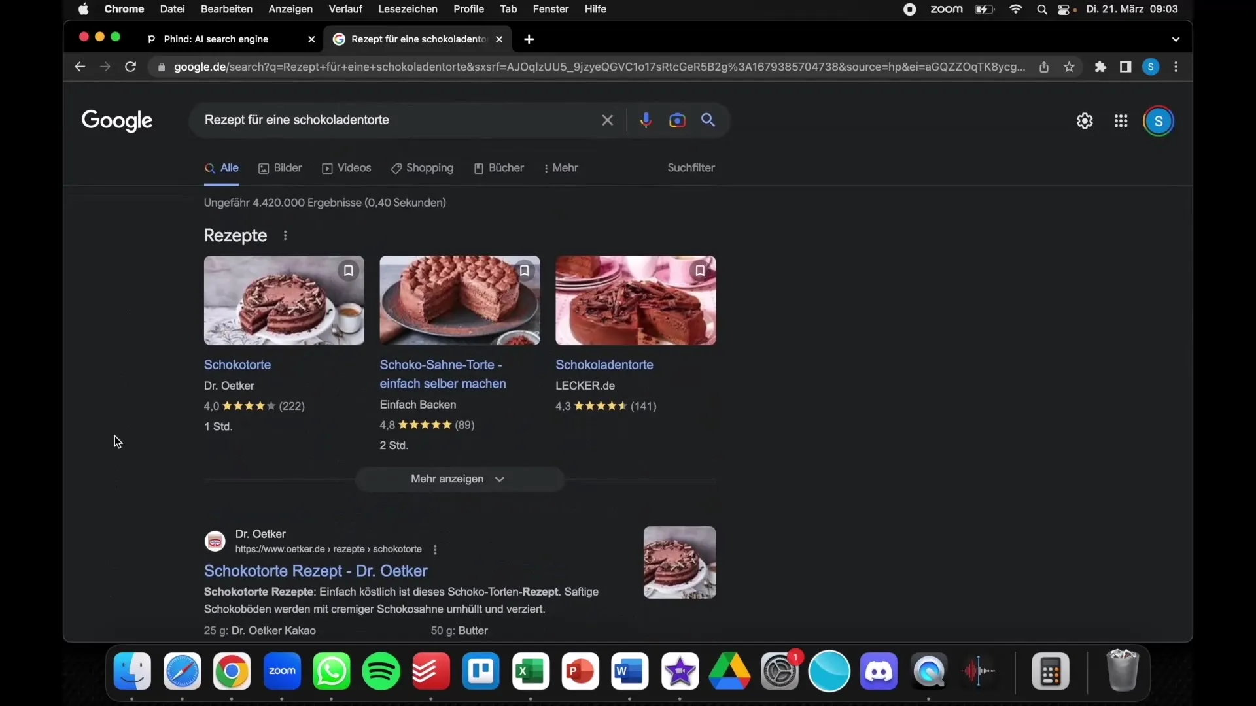Open Google Drive from the dock
Viewport: 1256px width, 706px height.
tap(729, 671)
